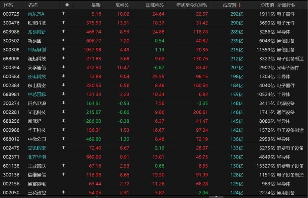Click marker icon in 澜起科技 row
The image size is (308, 198).
(x=63, y=58)
